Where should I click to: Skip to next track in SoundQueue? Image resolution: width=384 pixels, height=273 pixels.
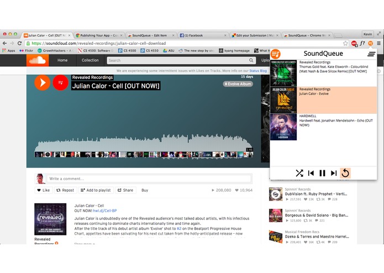[334, 173]
